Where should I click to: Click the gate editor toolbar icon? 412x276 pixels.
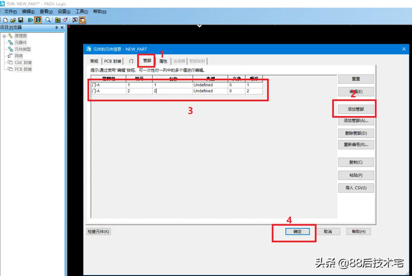[x=30, y=20]
